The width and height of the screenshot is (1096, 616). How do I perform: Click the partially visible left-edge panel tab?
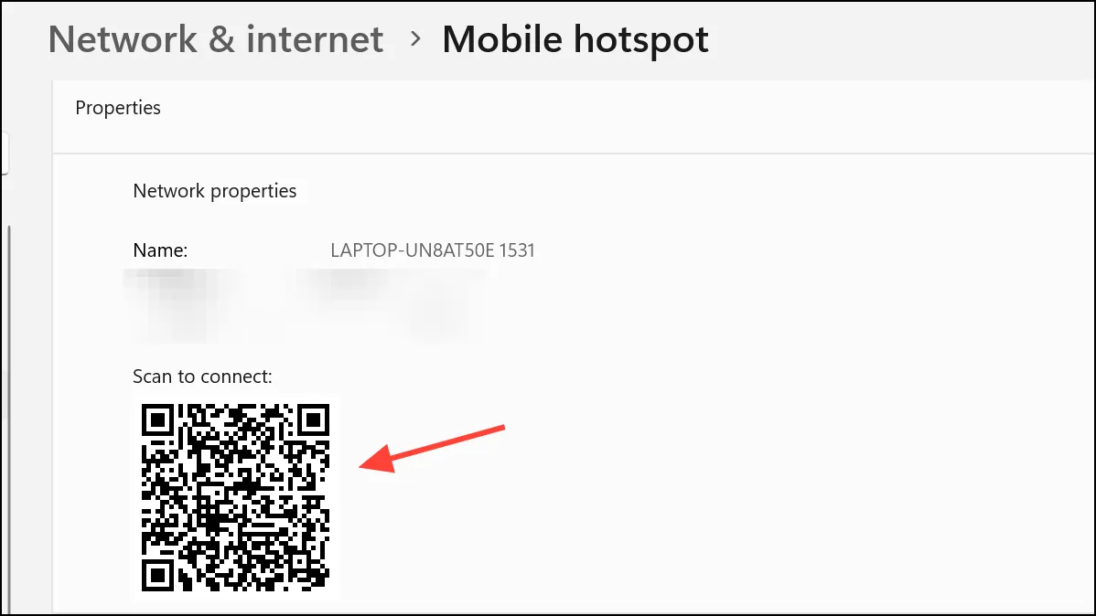(5, 153)
